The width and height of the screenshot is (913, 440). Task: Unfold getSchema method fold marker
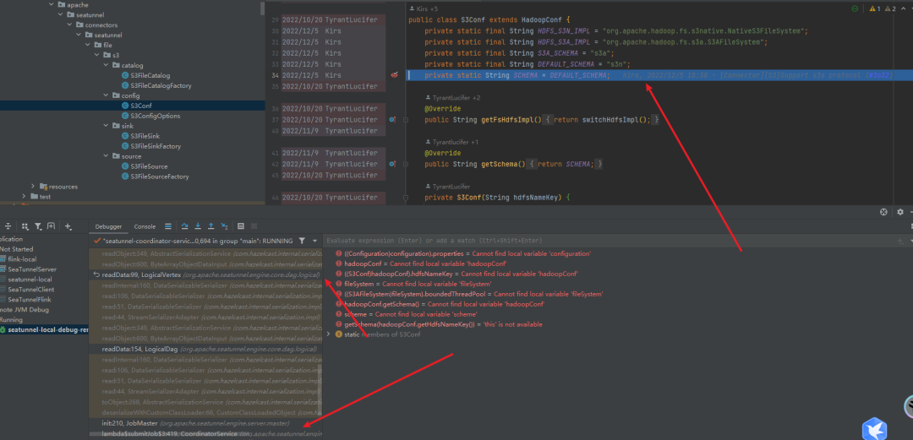(405, 164)
